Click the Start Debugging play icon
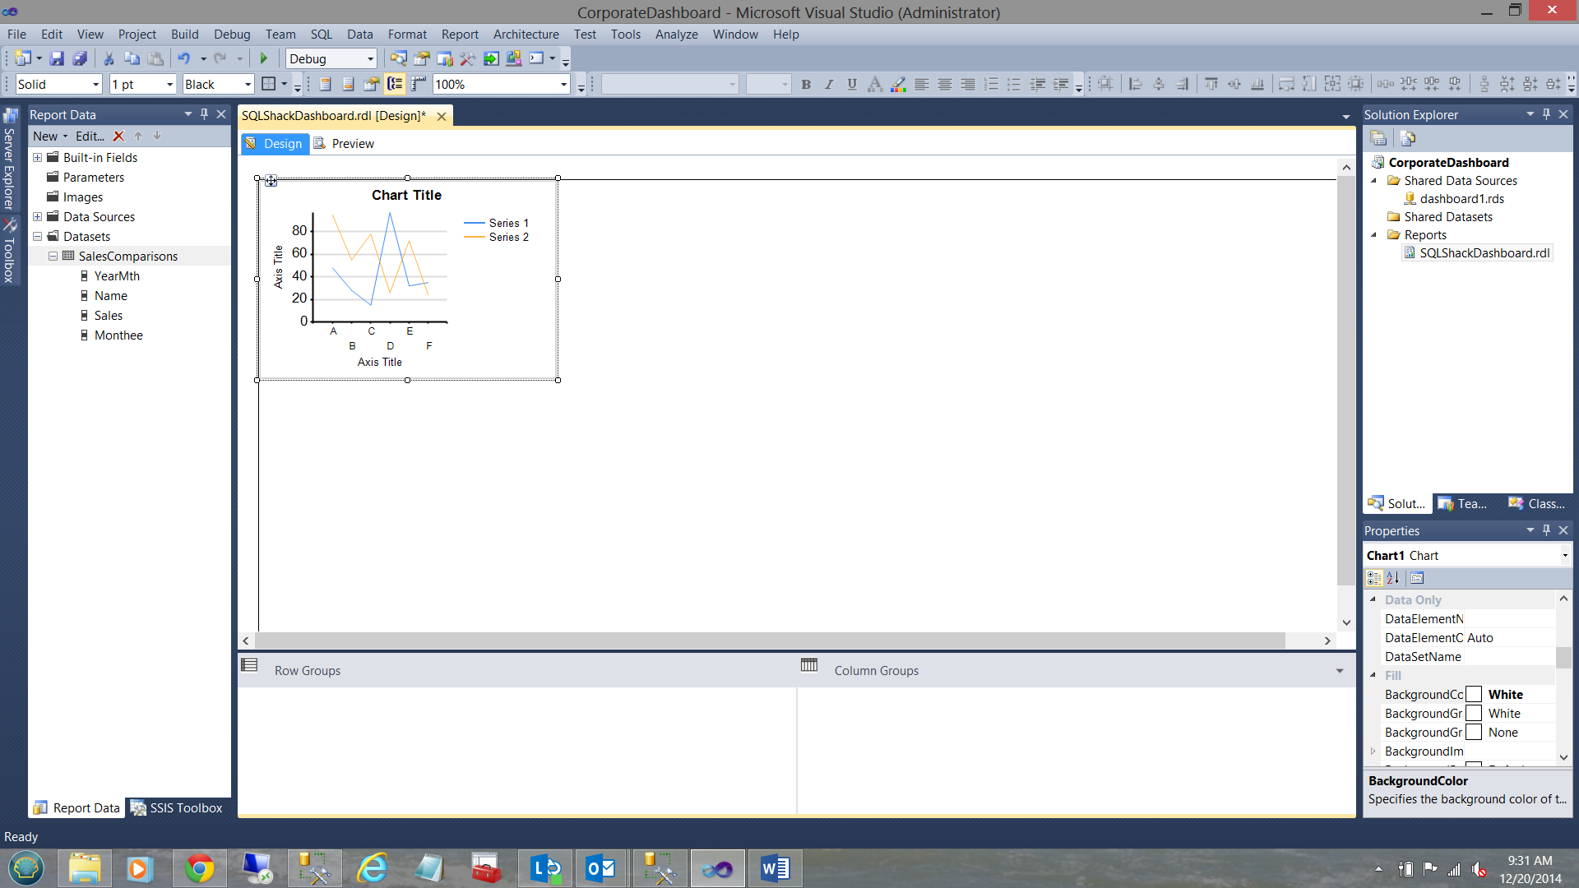1579x888 pixels. tap(264, 58)
